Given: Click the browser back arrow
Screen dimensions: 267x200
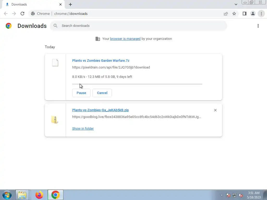Looking at the screenshot, I should [x=6, y=14].
